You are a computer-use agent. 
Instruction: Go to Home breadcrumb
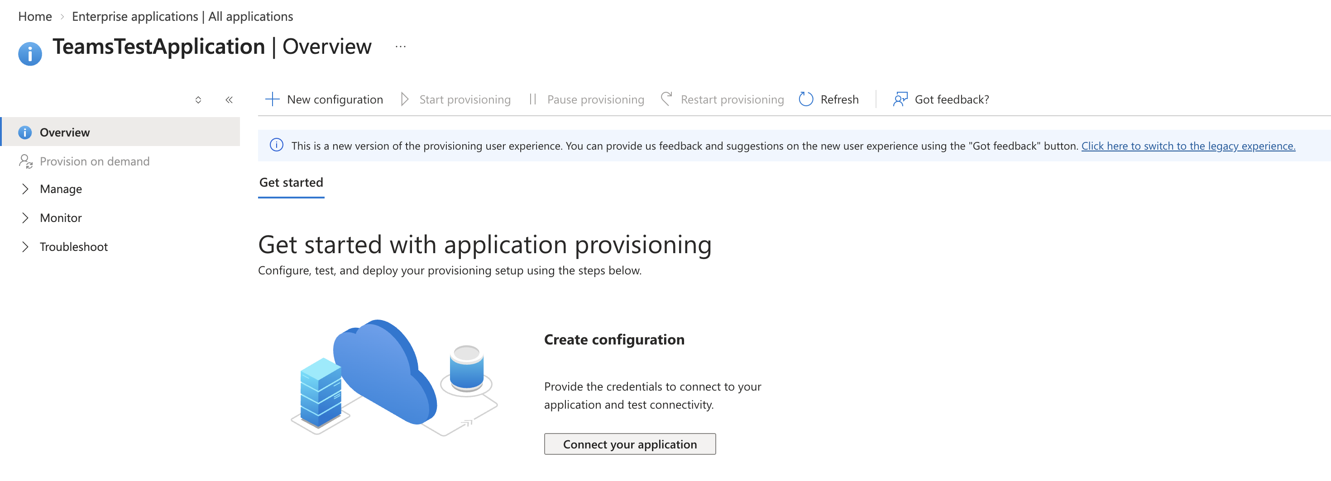coord(35,17)
